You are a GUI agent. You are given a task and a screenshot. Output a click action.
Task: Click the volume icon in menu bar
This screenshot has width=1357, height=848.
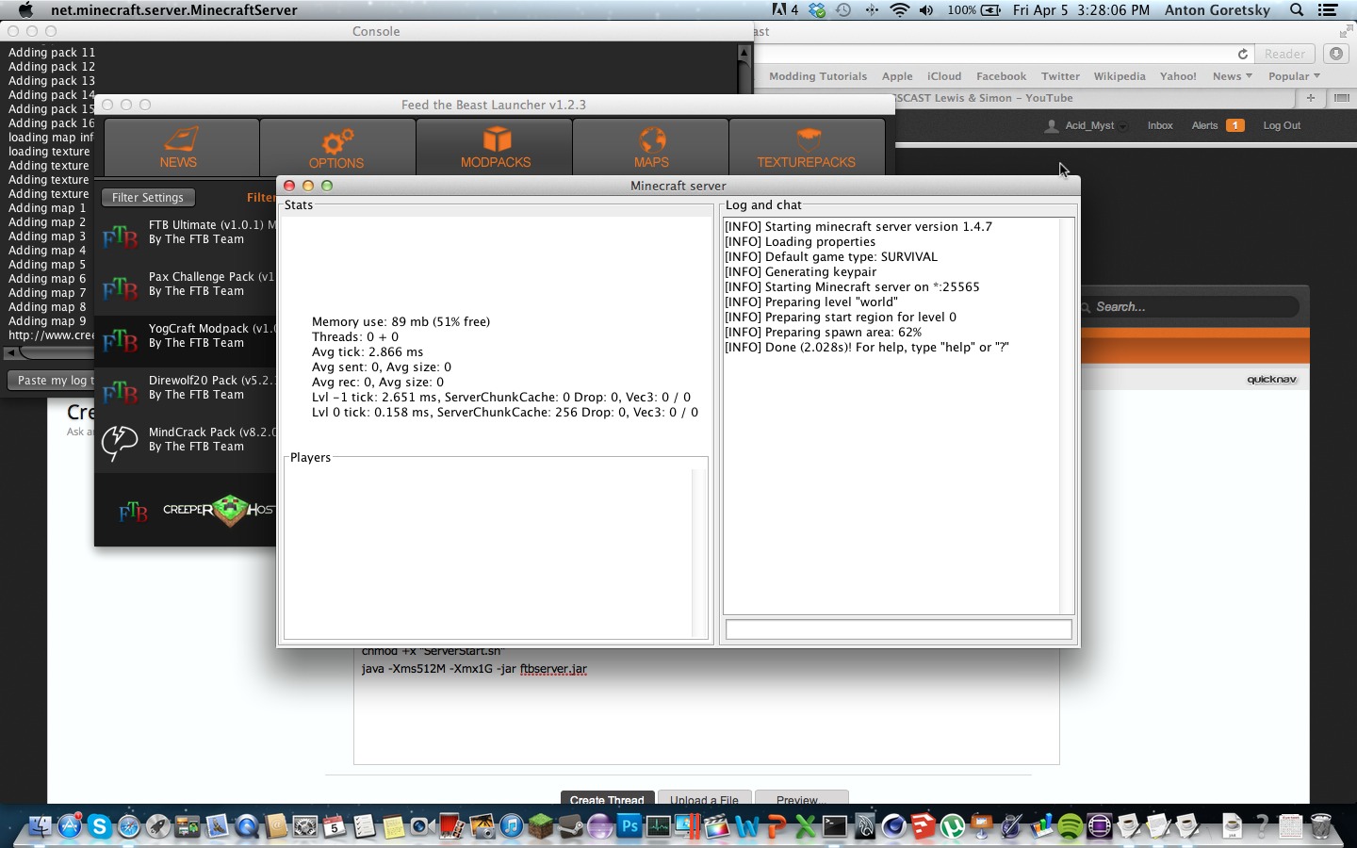926,9
